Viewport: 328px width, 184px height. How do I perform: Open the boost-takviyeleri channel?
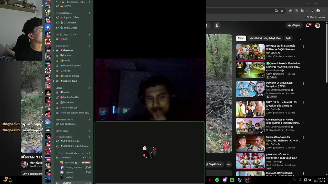pyautogui.click(x=72, y=65)
